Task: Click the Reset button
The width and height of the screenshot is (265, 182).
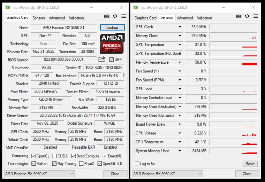Action: [x=250, y=164]
